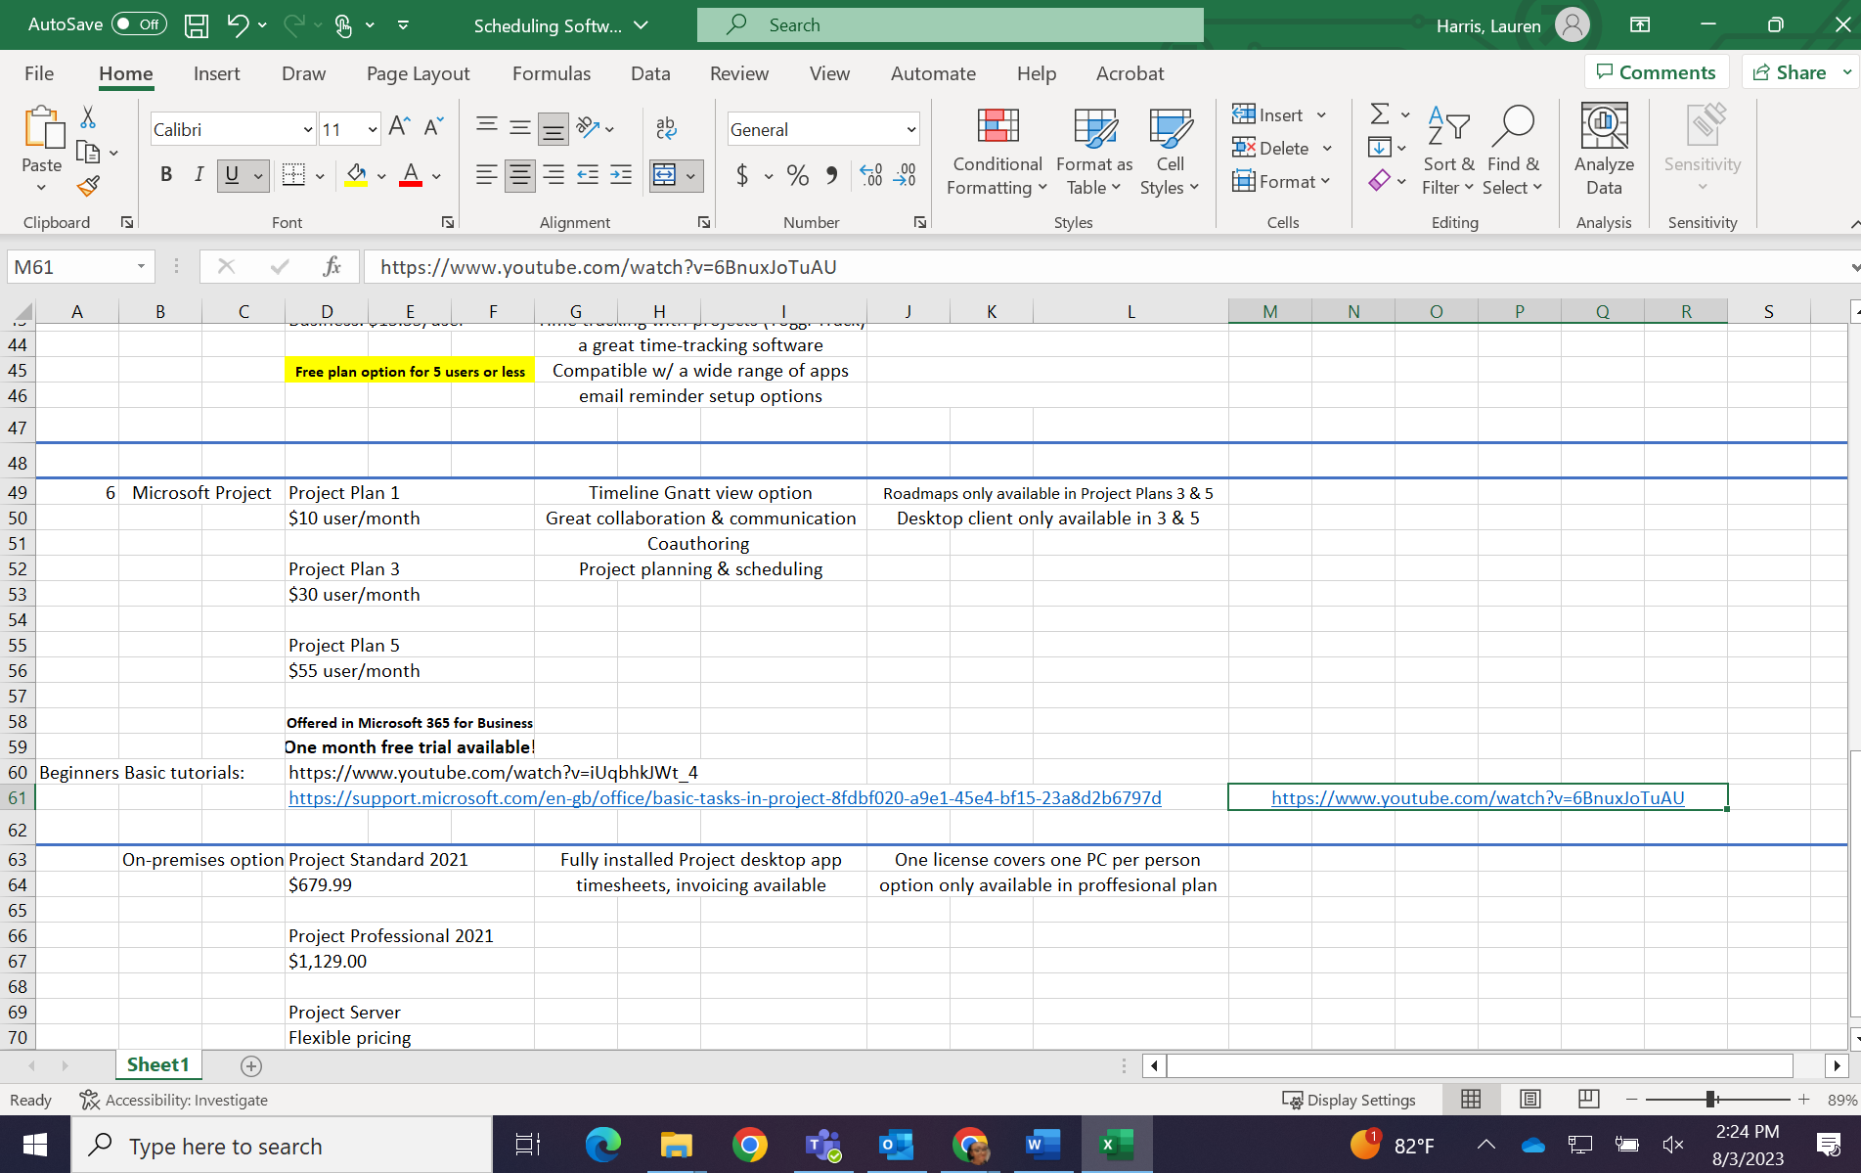Click the Copy icon in Clipboard group
The height and width of the screenshot is (1173, 1861).
(x=88, y=152)
